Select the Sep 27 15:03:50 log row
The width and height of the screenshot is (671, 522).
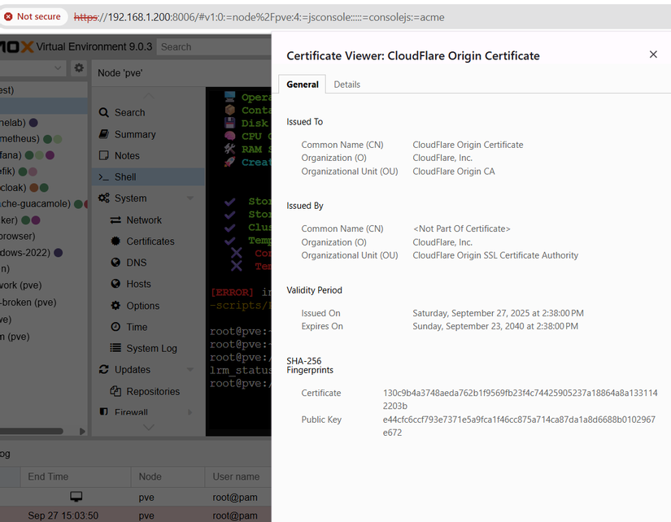(x=136, y=515)
